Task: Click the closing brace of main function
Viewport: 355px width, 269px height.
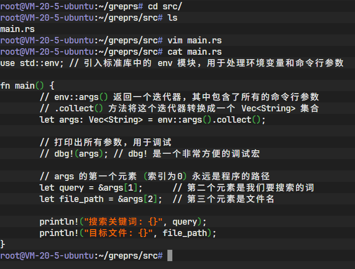Action: (x=2, y=244)
